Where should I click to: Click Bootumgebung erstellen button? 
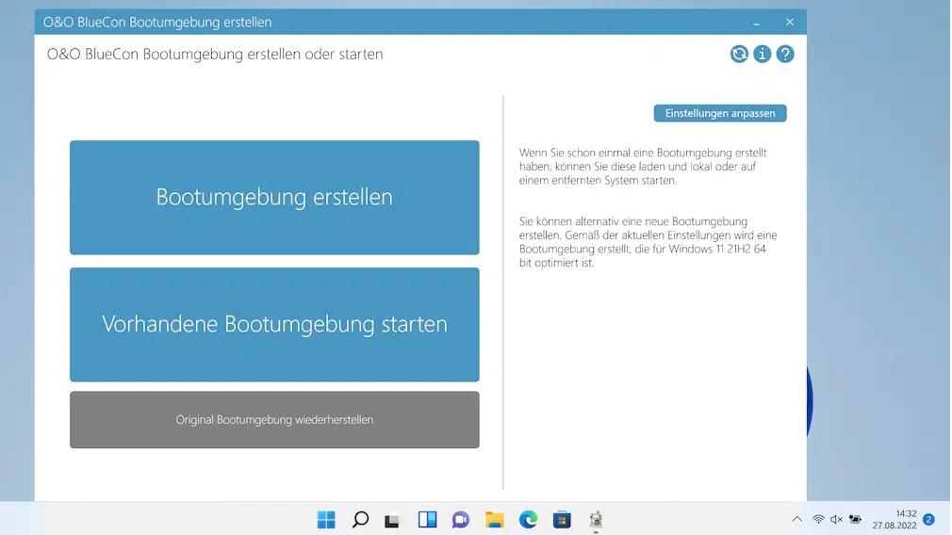click(274, 197)
